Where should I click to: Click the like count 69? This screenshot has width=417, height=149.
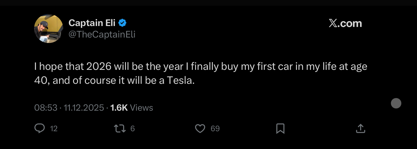pyautogui.click(x=215, y=128)
